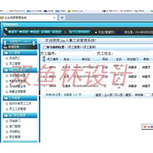The image size is (153, 153).
Task: Open 添加职位 in sidebar
Action: tap(15, 132)
